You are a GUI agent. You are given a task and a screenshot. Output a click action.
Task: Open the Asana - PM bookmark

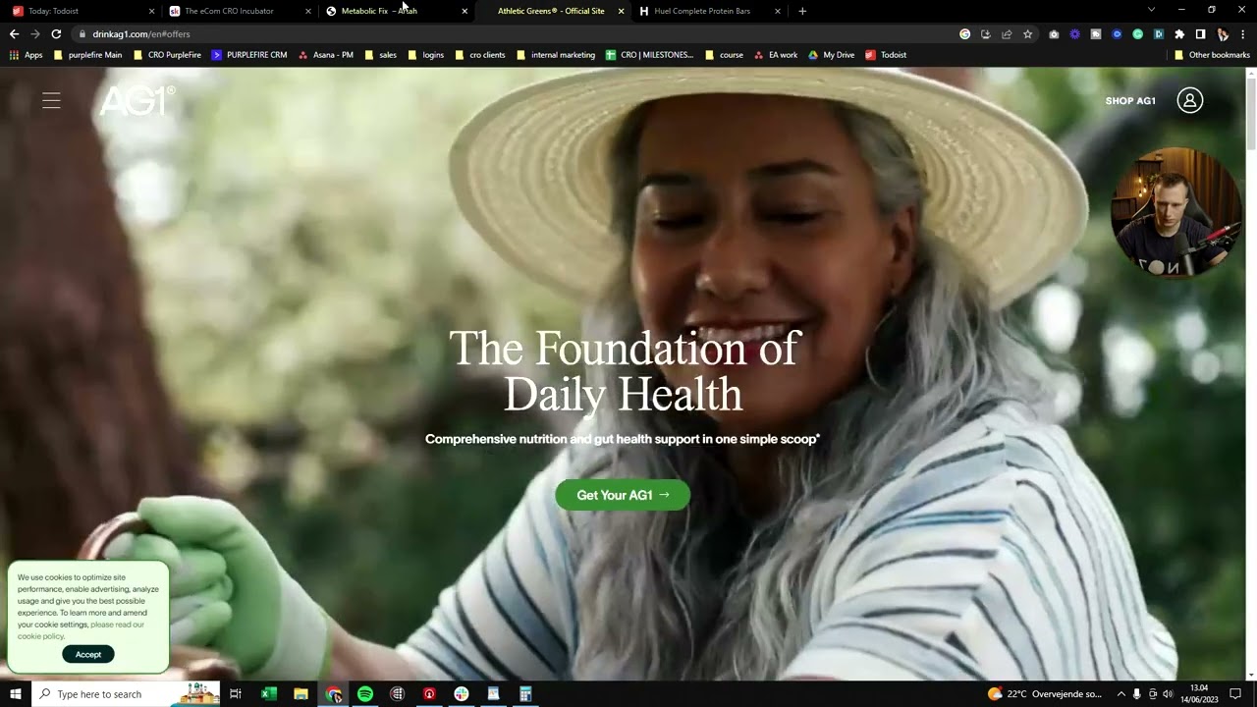tap(326, 55)
